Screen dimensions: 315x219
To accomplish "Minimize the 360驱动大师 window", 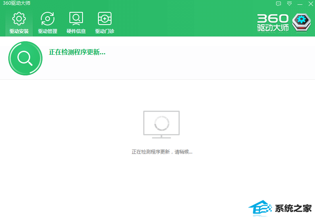I will tap(300, 4).
